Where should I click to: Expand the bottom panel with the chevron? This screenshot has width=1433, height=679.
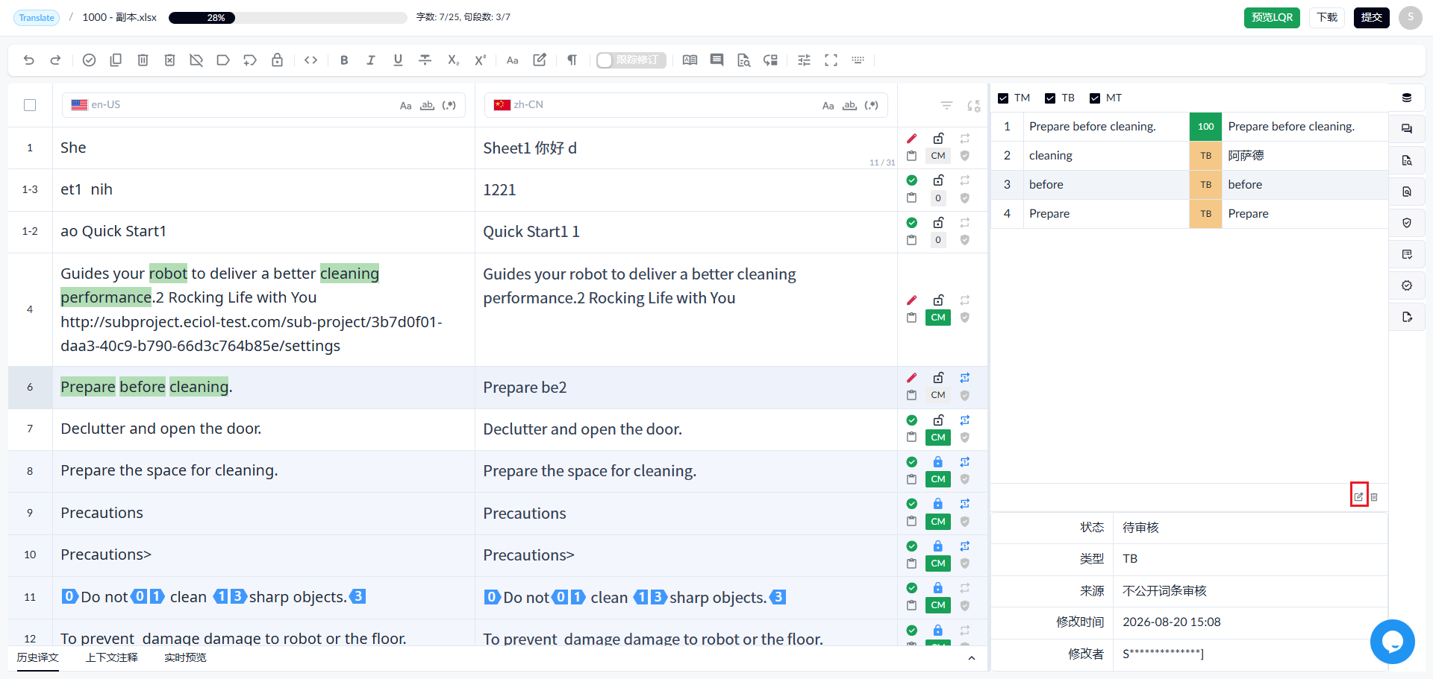971,658
